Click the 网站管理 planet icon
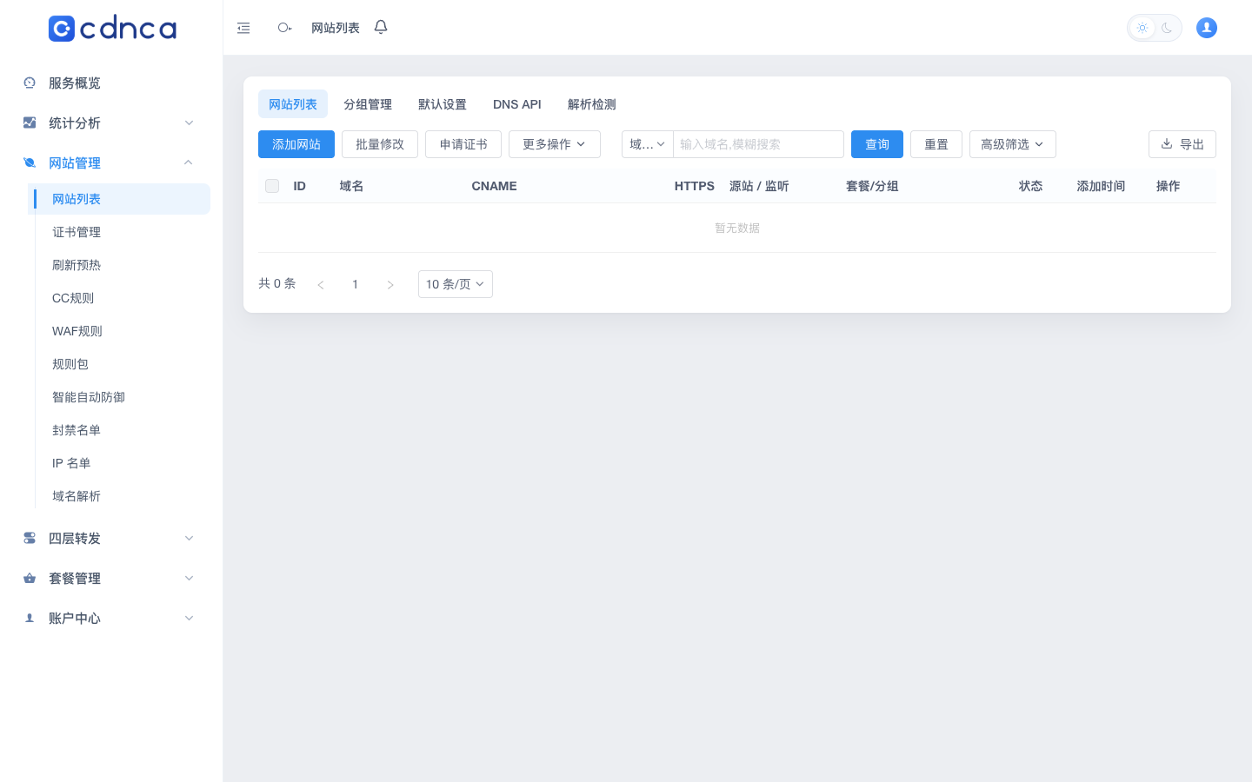Image resolution: width=1252 pixels, height=782 pixels. click(x=30, y=162)
